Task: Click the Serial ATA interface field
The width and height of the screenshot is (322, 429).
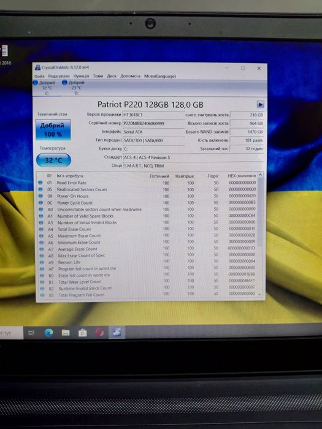Action: pyautogui.click(x=153, y=132)
